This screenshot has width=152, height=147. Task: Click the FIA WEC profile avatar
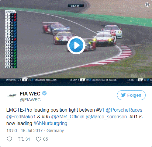(x=12, y=95)
